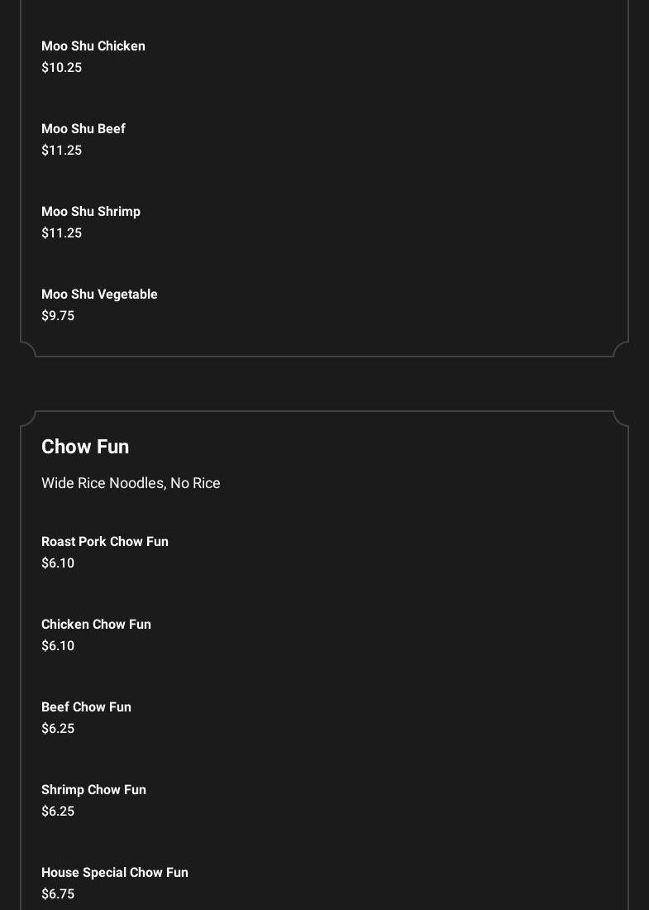Select the Moo Shu Chicken menu item
The image size is (649, 910).
pyautogui.click(x=93, y=46)
